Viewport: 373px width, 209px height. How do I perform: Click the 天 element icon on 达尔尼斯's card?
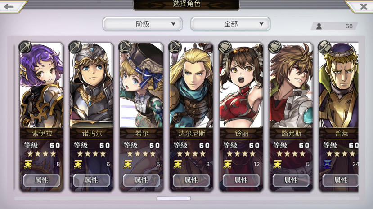coord(178,164)
